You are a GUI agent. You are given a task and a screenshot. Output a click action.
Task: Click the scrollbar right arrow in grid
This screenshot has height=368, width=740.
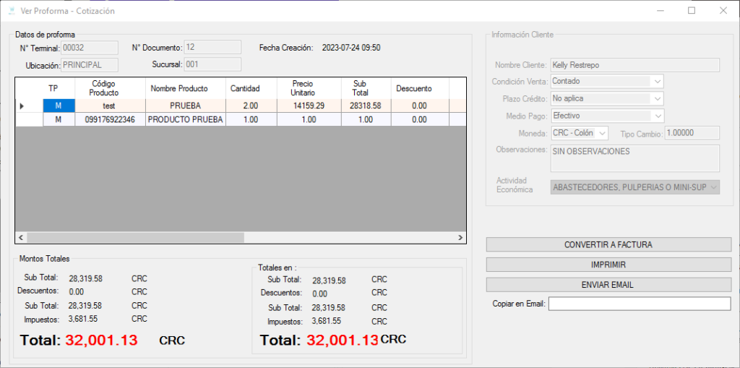(x=460, y=237)
